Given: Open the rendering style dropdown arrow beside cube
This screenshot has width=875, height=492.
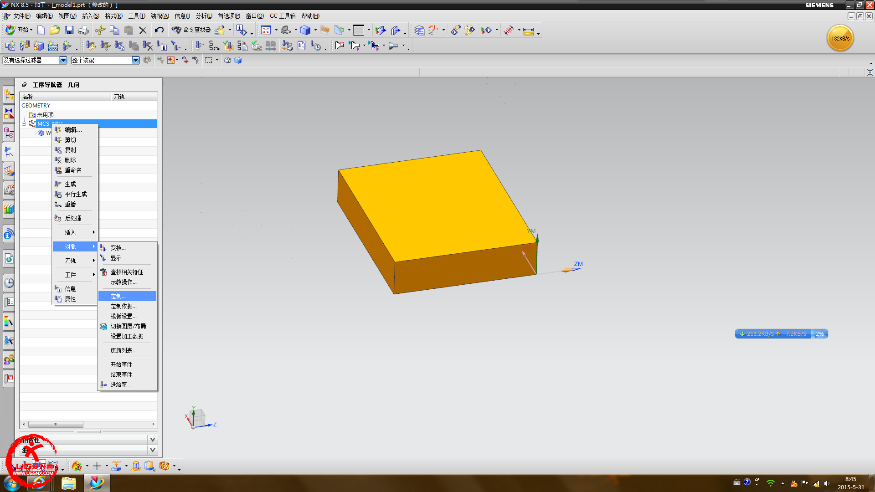Looking at the screenshot, I should click(x=315, y=30).
